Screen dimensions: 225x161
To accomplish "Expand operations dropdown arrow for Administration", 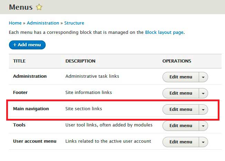I will coord(203,77).
